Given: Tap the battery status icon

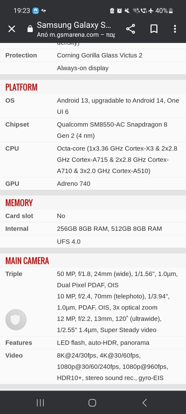Looking at the screenshot, I should [x=171, y=11].
